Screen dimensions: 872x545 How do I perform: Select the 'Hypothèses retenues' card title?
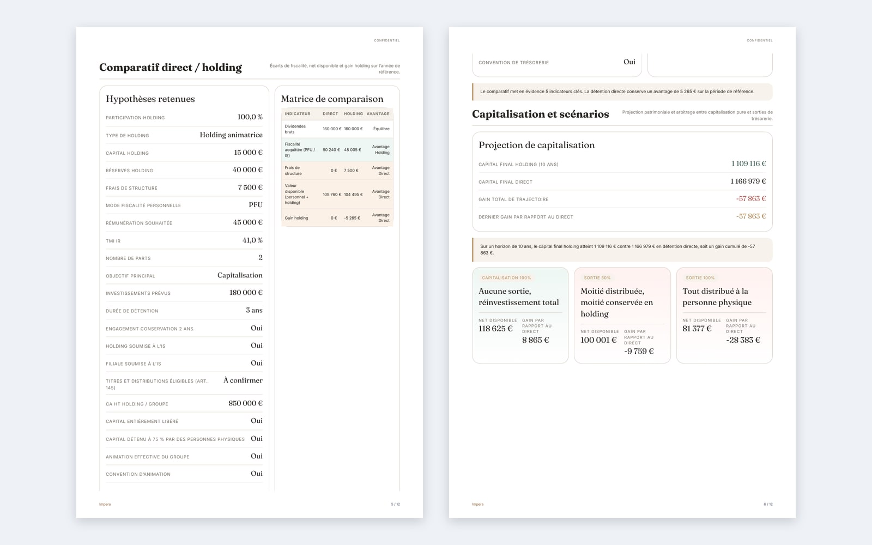click(150, 99)
